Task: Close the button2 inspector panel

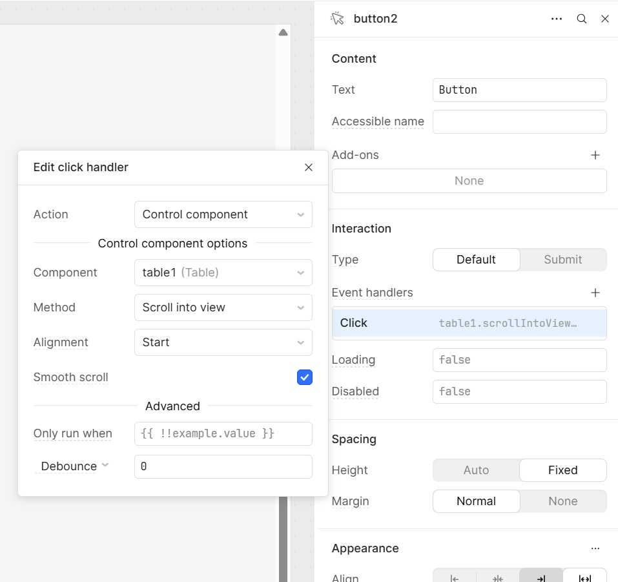Action: pos(605,19)
